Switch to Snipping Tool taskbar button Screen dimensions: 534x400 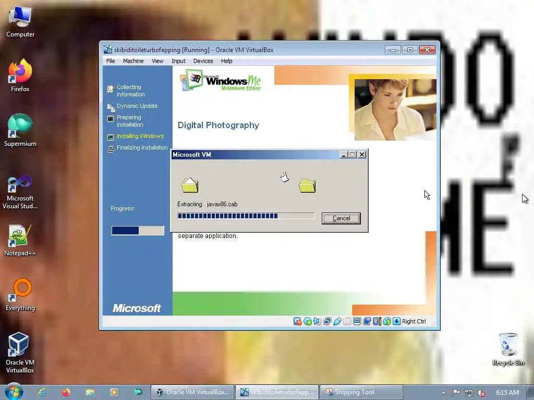pos(362,392)
